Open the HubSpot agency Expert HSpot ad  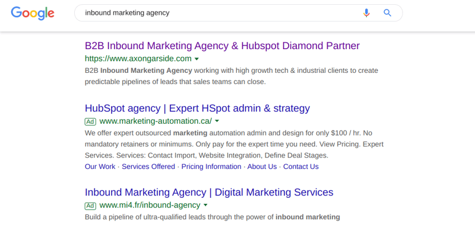197,108
